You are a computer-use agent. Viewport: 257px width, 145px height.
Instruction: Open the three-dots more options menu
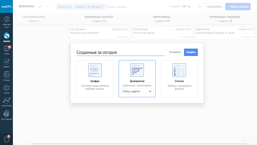(200, 6)
